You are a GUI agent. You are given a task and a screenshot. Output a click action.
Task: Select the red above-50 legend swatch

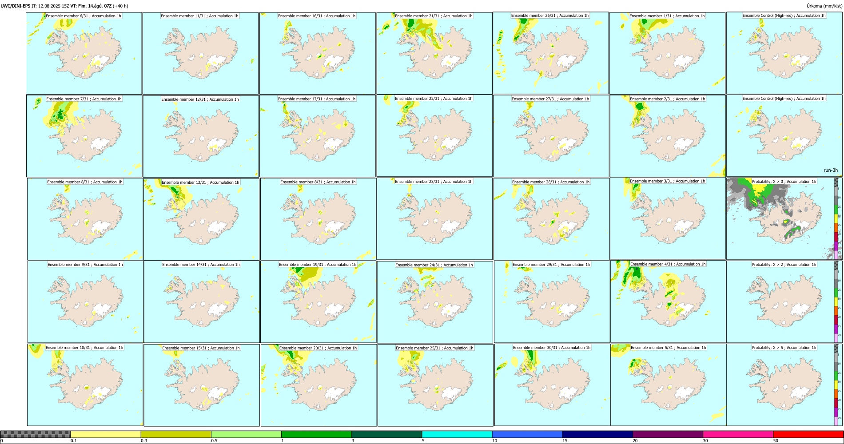pyautogui.click(x=808, y=434)
